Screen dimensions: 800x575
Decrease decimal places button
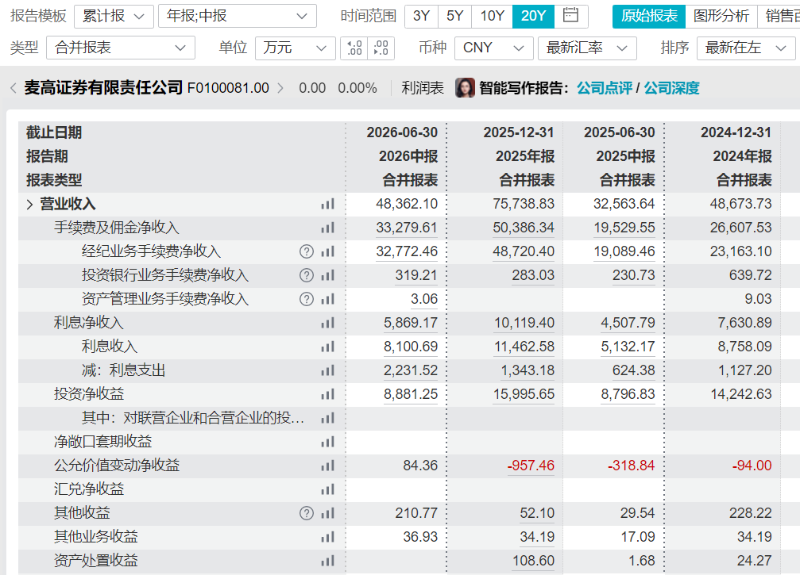coord(381,48)
